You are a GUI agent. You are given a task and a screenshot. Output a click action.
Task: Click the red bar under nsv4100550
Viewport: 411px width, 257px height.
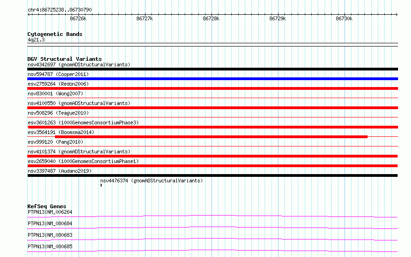(212, 108)
